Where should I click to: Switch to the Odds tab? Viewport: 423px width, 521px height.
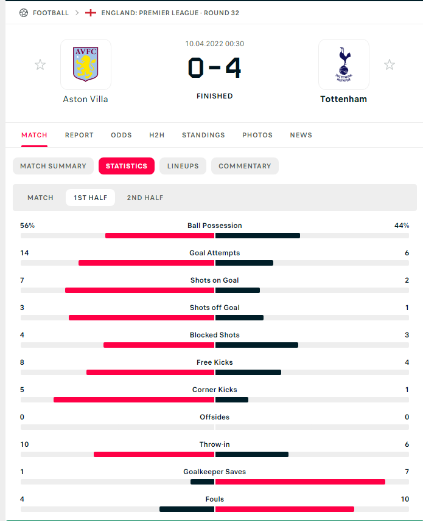tap(121, 135)
